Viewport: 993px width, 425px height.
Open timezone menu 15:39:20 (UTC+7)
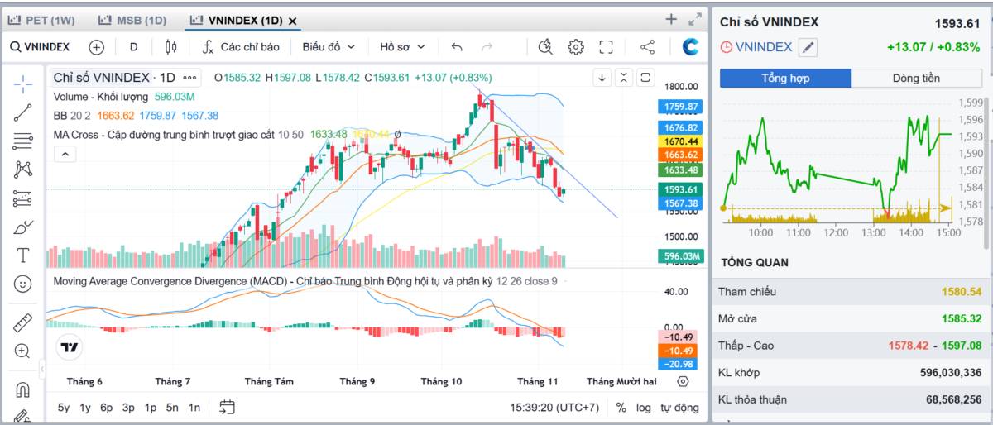(x=554, y=407)
